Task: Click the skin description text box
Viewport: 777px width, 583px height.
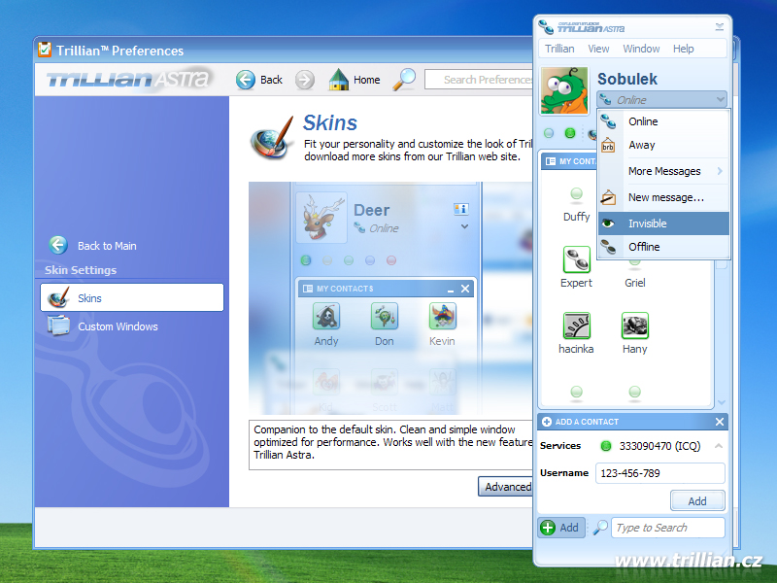Action: pyautogui.click(x=390, y=445)
